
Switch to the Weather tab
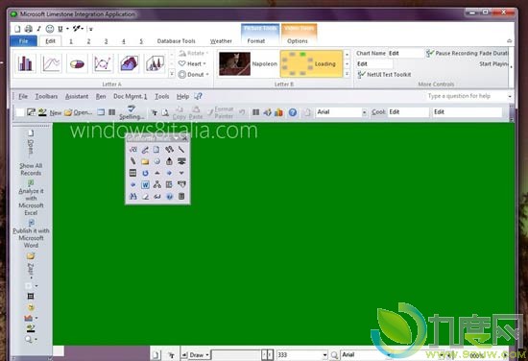click(x=221, y=41)
